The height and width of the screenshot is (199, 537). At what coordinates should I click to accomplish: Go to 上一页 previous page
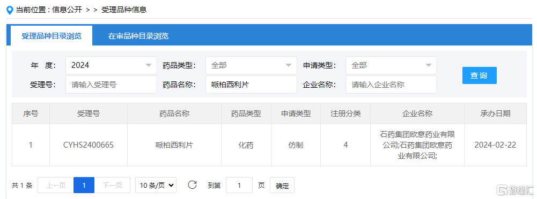click(56, 185)
